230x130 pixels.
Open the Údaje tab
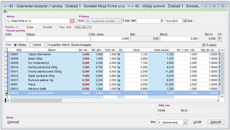coord(29,27)
